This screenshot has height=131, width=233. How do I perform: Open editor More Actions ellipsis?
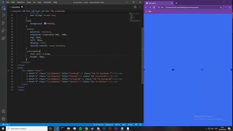pyautogui.click(x=140, y=7)
